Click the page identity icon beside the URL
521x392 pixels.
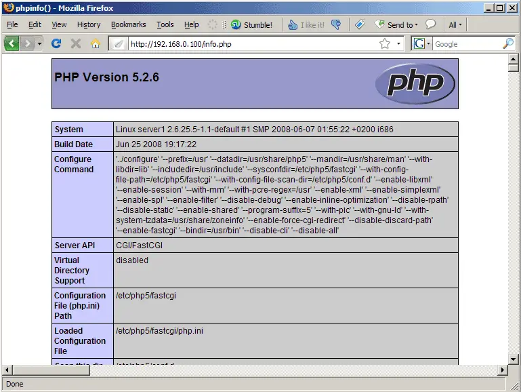coord(119,44)
